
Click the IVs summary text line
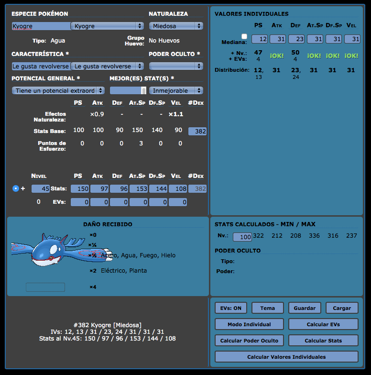pyautogui.click(x=107, y=332)
